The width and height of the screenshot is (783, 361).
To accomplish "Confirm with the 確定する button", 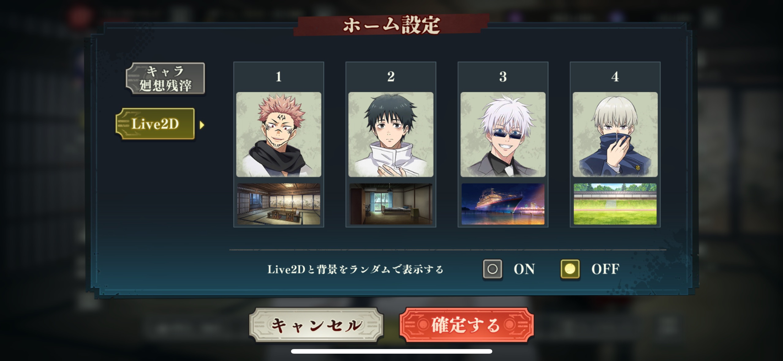I will point(466,325).
